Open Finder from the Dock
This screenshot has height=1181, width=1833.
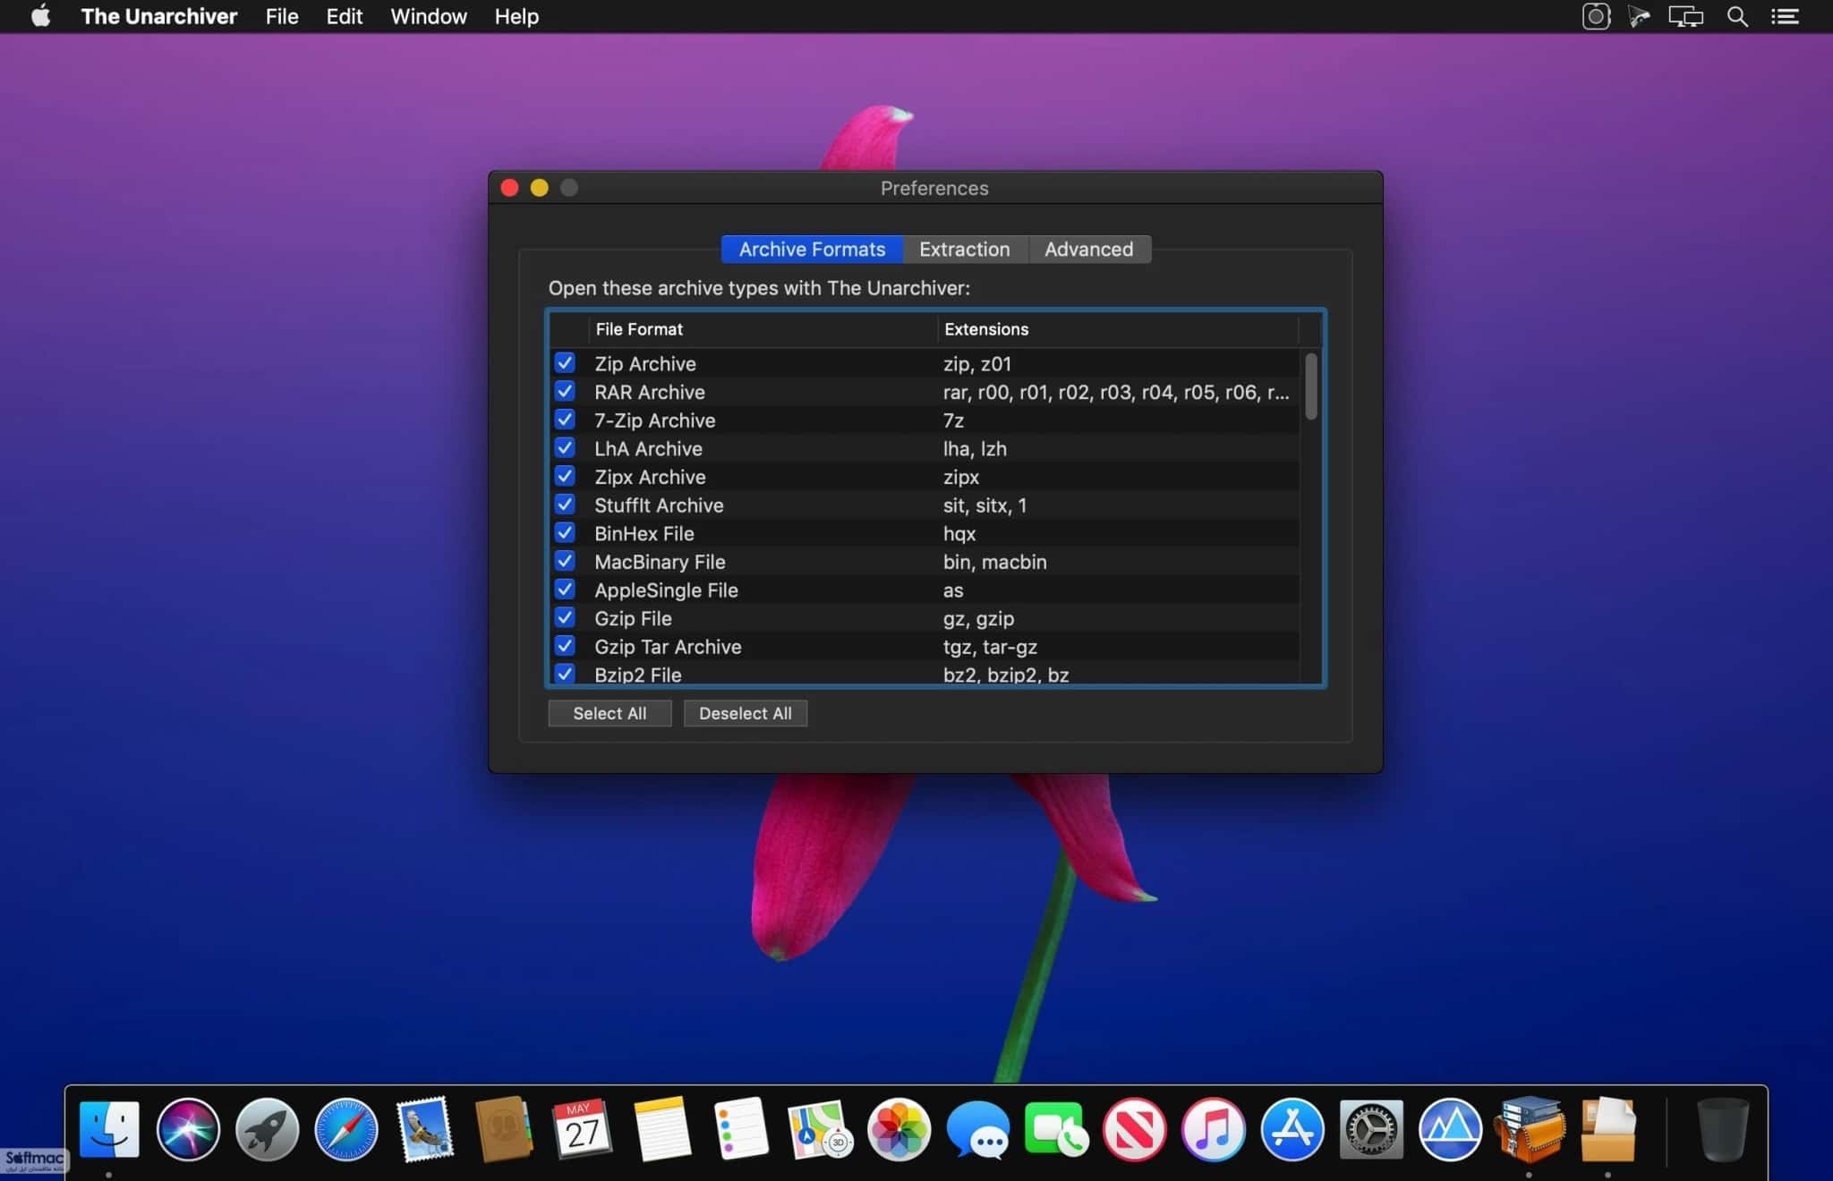coord(109,1129)
